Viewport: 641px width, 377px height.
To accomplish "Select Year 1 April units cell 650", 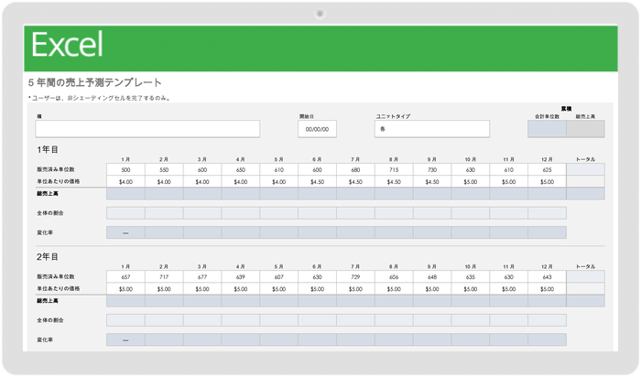I will 241,169.
